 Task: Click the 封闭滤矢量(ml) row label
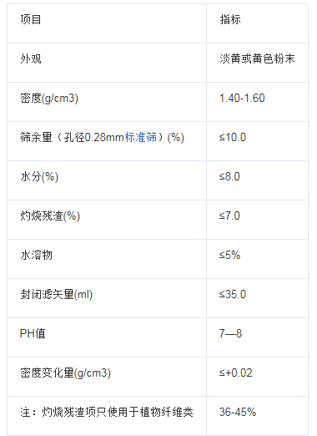coord(56,295)
